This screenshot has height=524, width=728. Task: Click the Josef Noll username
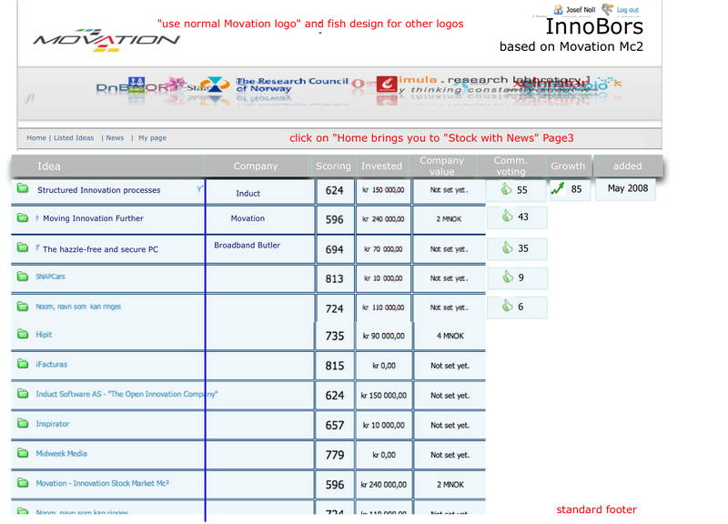click(581, 10)
